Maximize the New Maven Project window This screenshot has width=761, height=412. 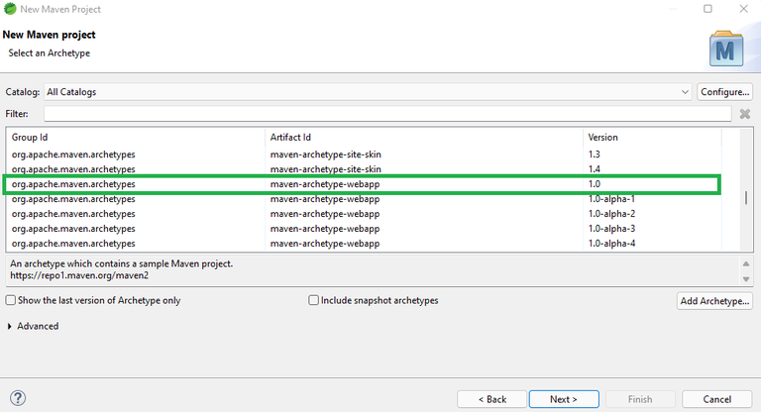tap(707, 9)
